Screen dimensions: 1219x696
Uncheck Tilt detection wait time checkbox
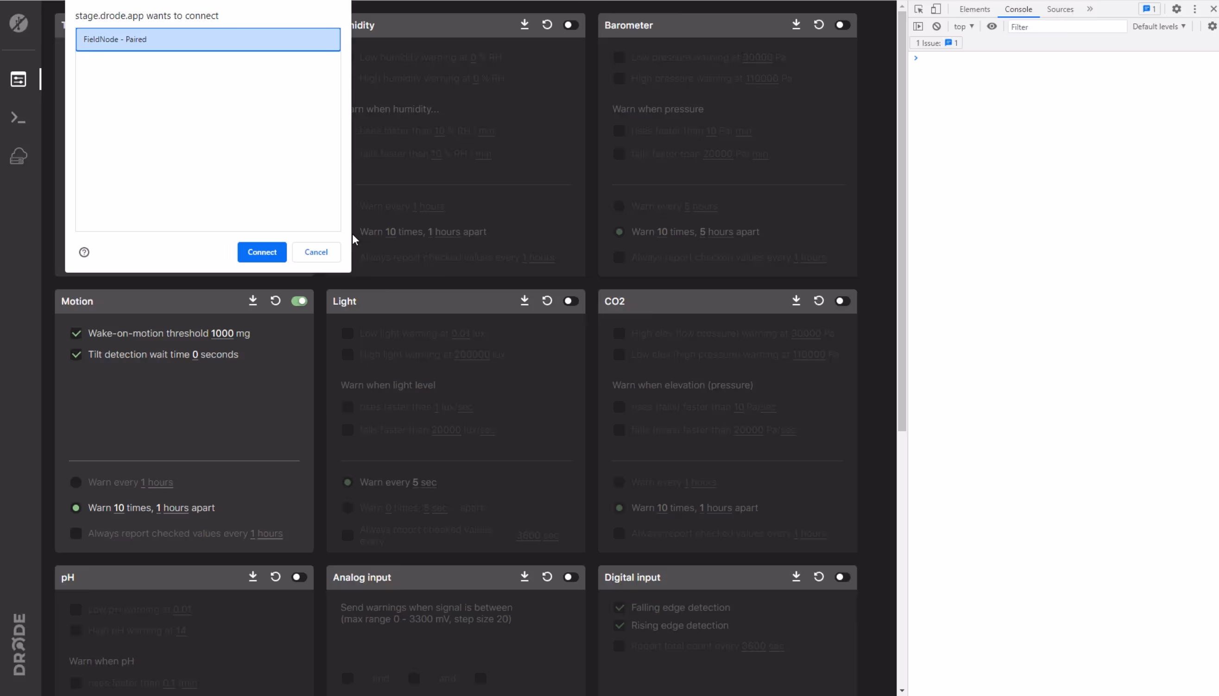tap(76, 355)
